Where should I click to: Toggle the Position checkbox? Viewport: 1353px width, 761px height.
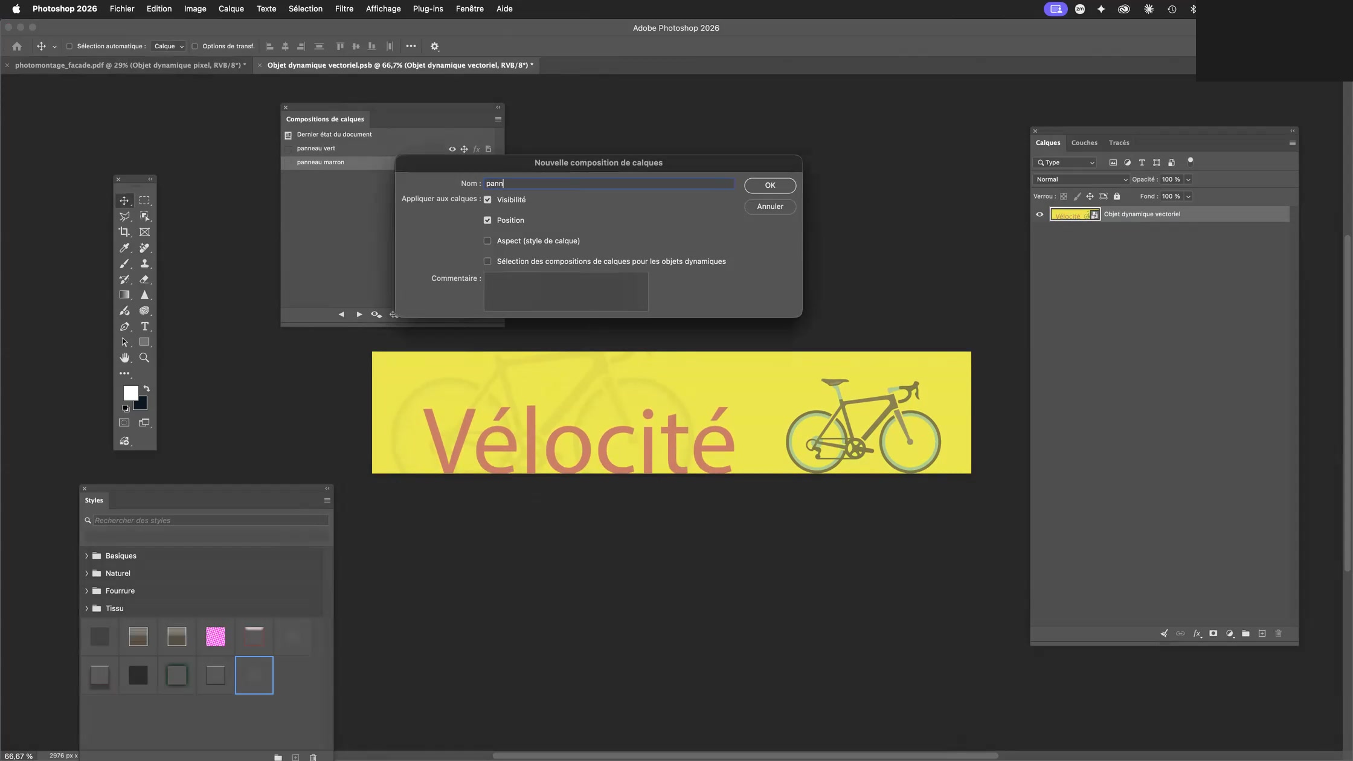tap(487, 220)
